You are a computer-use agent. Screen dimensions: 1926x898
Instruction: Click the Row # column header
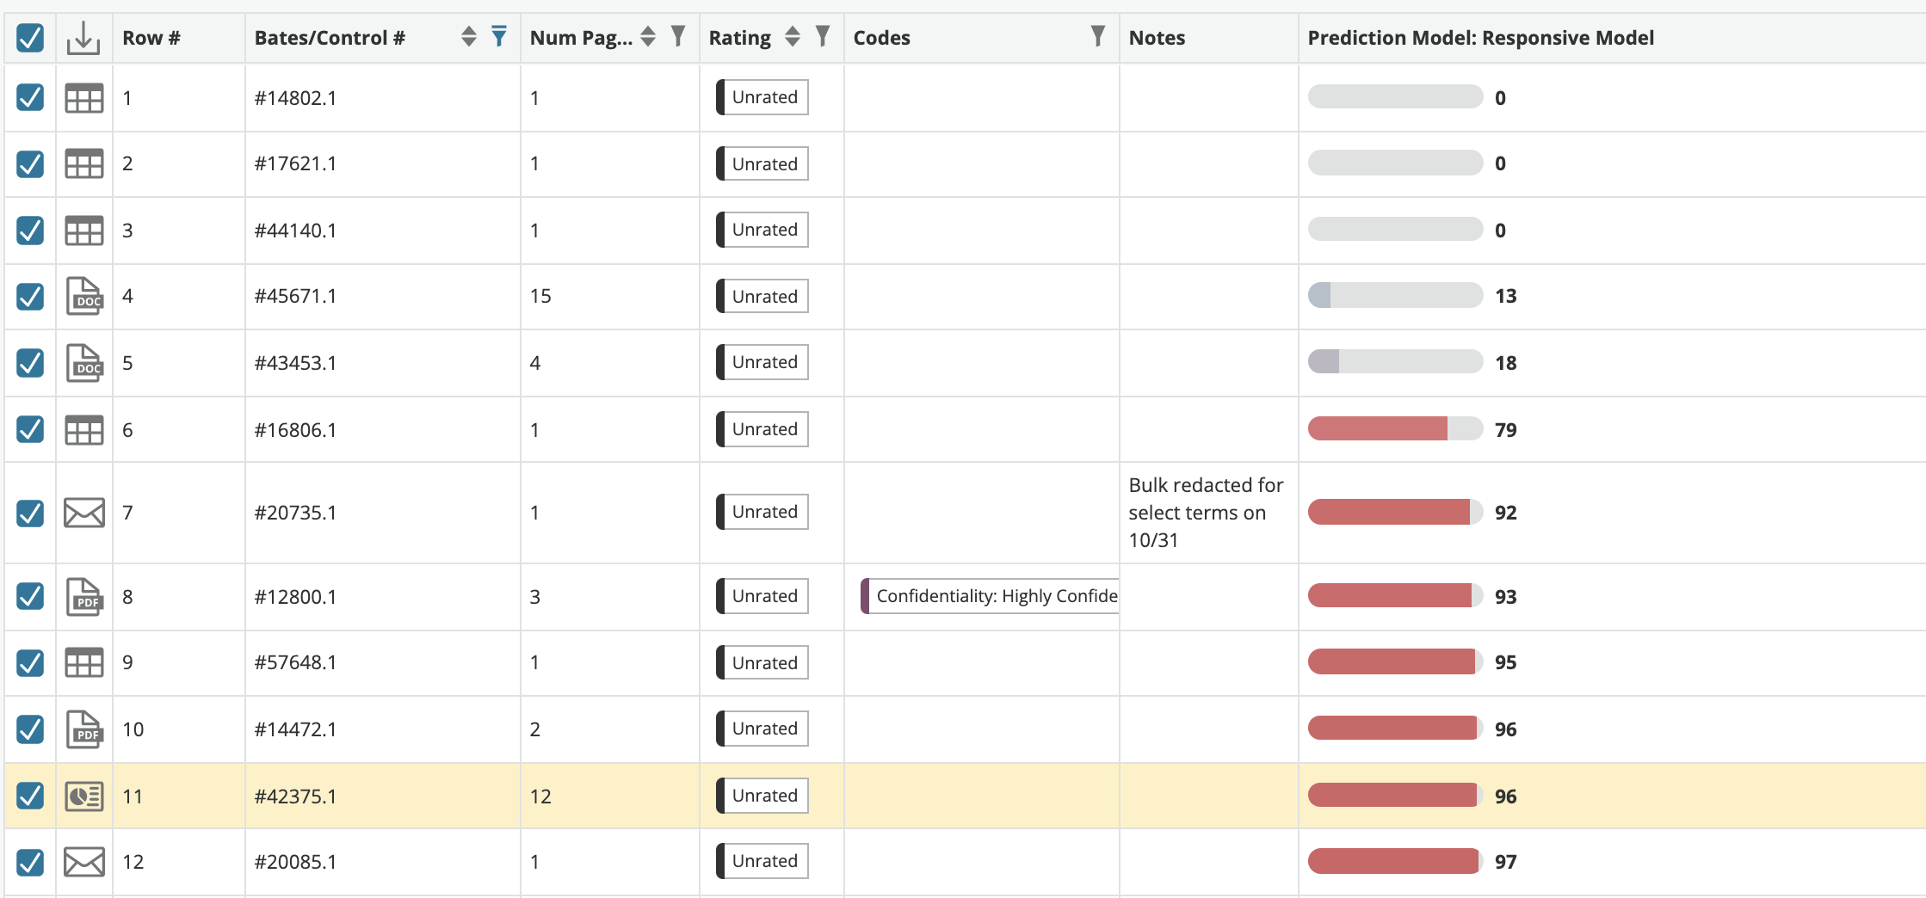click(151, 38)
